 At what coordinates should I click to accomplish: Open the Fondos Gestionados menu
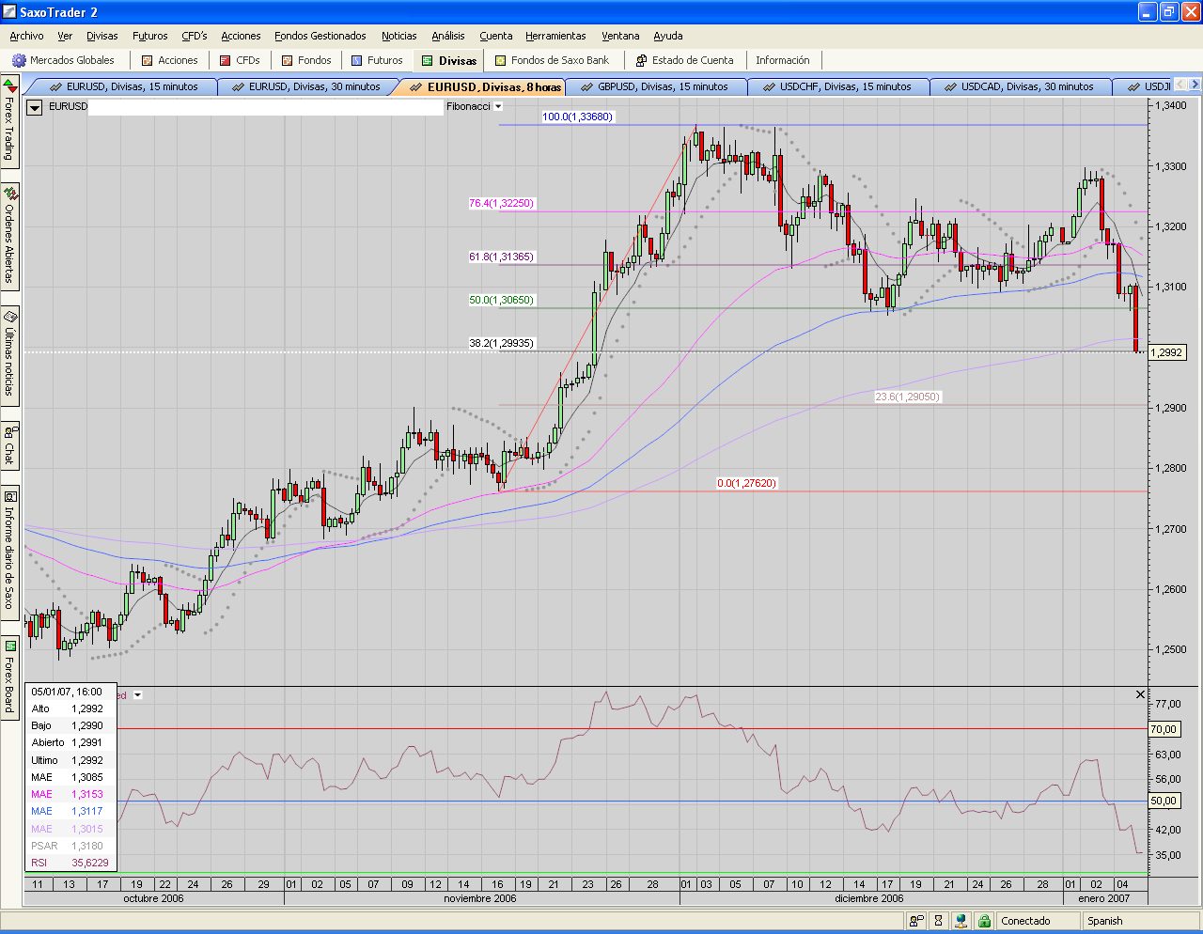point(320,36)
